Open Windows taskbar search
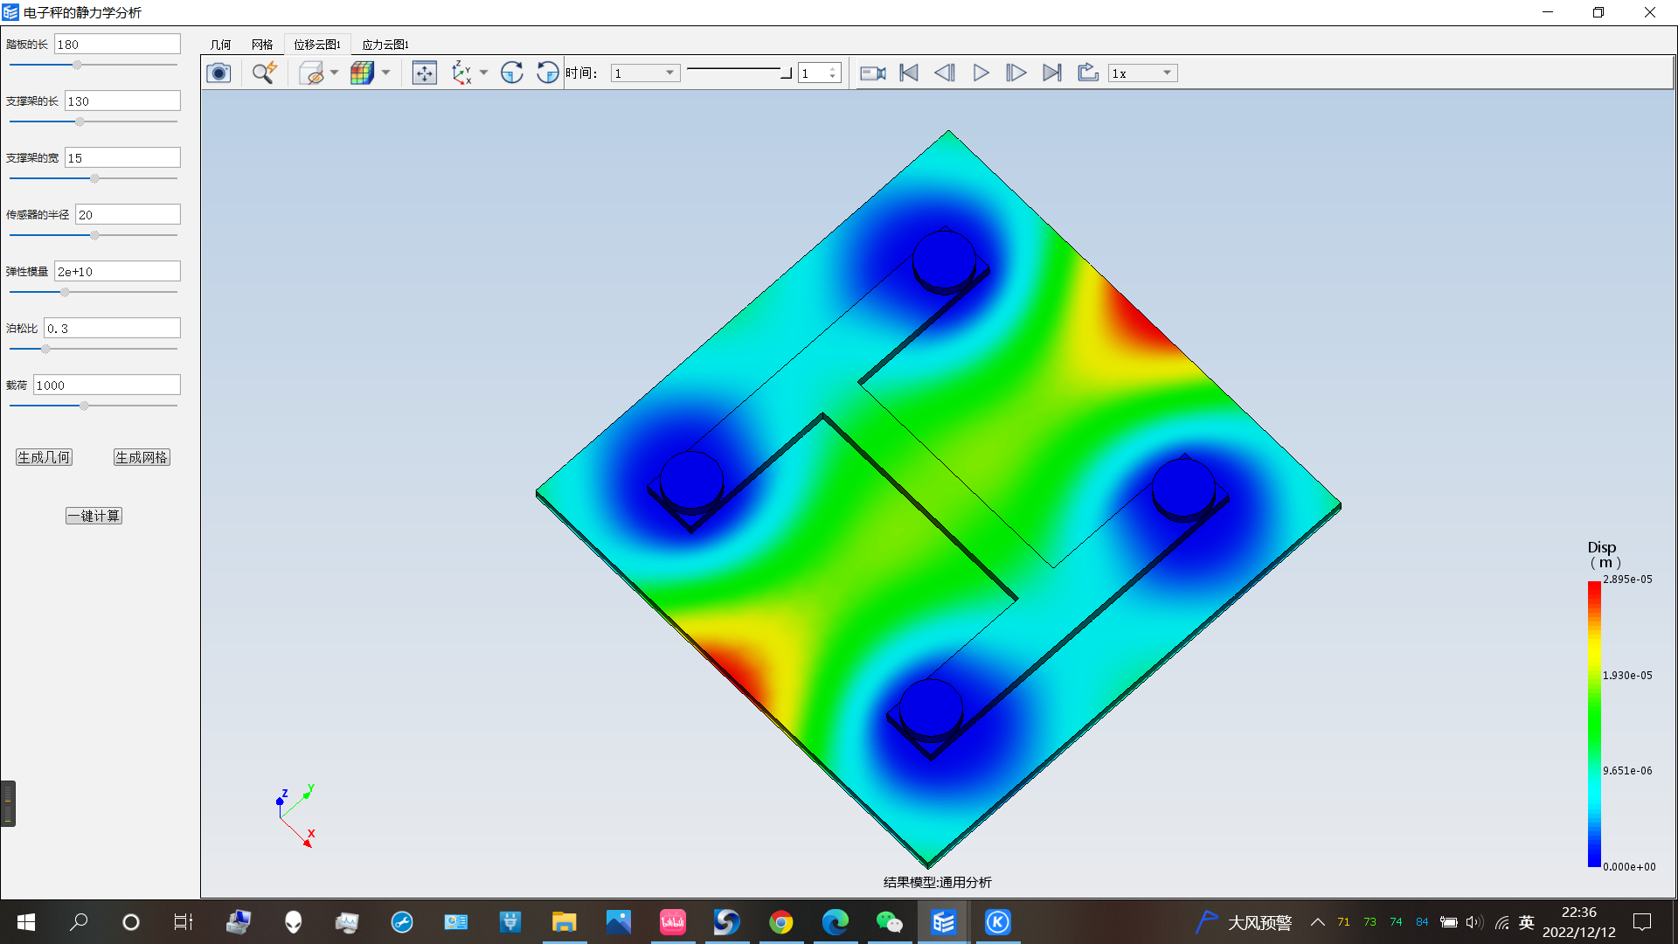Viewport: 1678px width, 944px height. 79,922
